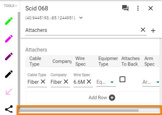The image size is (162, 115).
Task: Open the Equipment Type dropdown
Action: pos(106,82)
